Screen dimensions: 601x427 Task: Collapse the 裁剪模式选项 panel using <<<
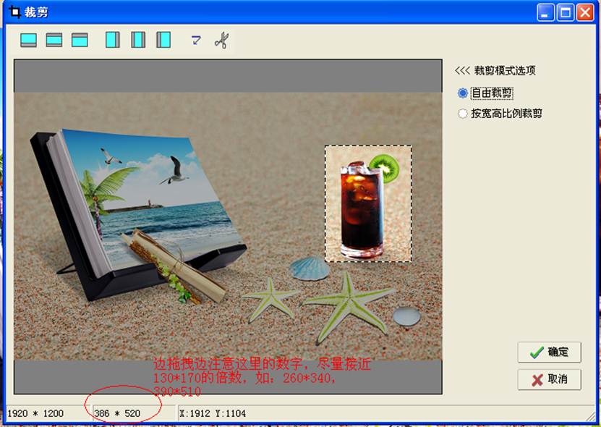tap(462, 71)
